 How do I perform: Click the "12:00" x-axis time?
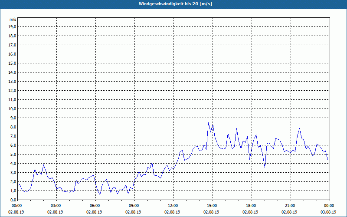[x=174, y=206]
